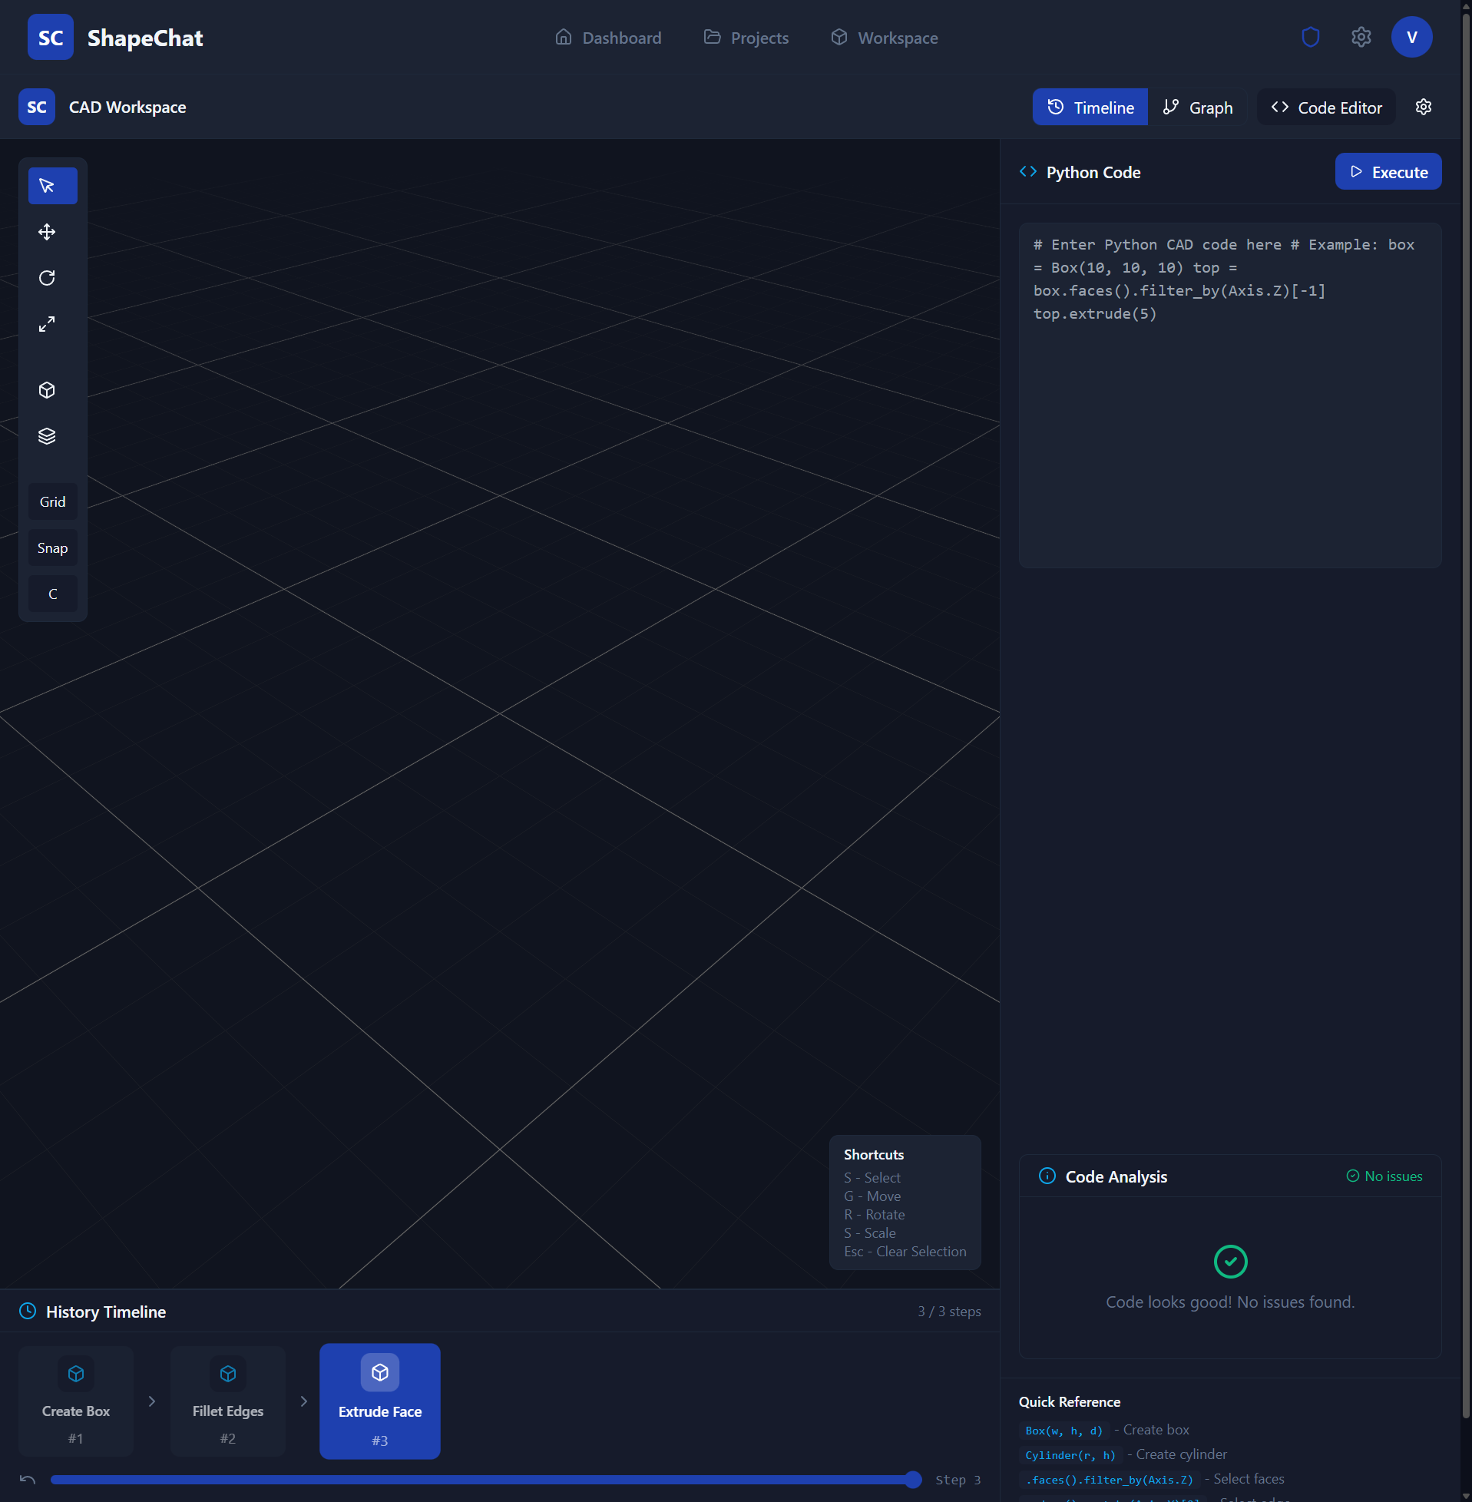Execute the Python code

coord(1388,171)
